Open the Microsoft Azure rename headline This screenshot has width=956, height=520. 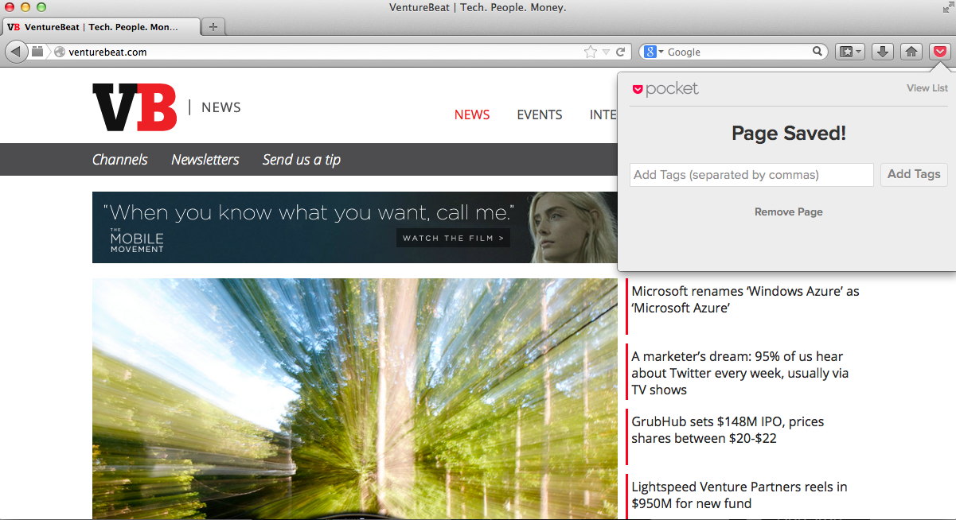[745, 300]
